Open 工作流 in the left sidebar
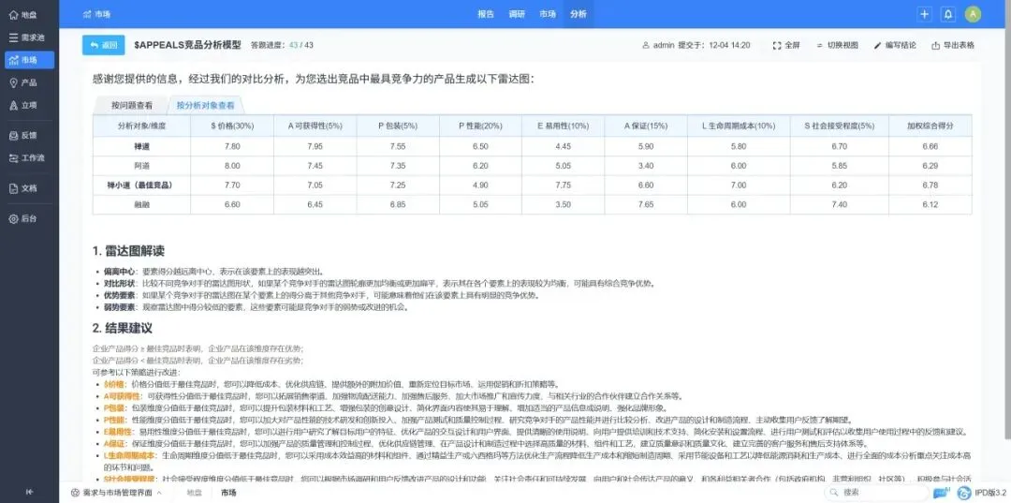The width and height of the screenshot is (1011, 503). [x=27, y=158]
